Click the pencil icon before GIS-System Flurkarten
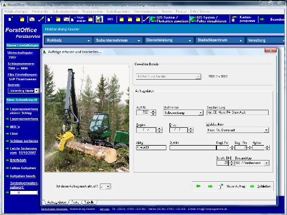Viewport: 287px width, 215px height. [146, 19]
